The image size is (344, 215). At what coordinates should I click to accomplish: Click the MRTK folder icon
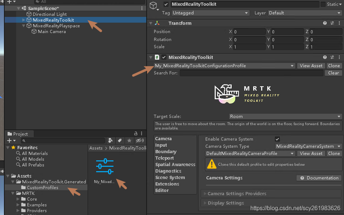pyautogui.click(x=19, y=193)
